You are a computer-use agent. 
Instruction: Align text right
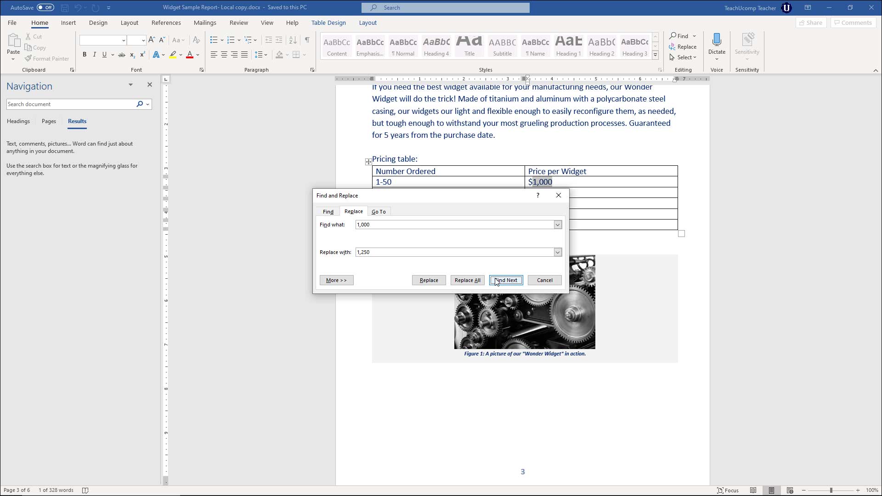coord(234,55)
